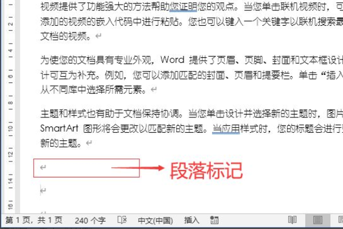Click the page count '第 1 页, 共 1 页'

[34, 220]
